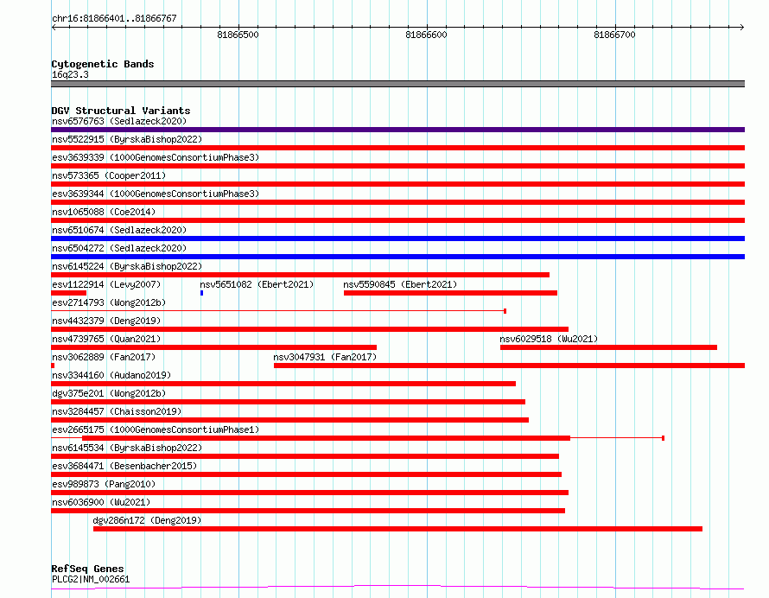Click the right arrow of the ruler

742,28
